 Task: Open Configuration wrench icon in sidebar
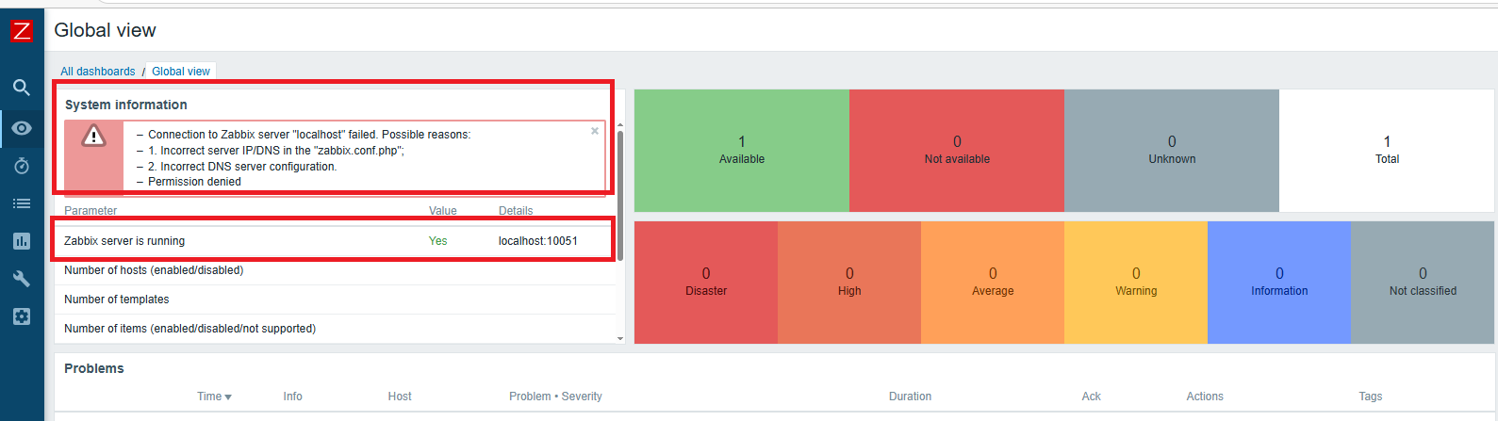(x=22, y=279)
